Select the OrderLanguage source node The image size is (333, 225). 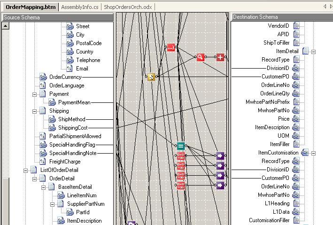pyautogui.click(x=67, y=85)
